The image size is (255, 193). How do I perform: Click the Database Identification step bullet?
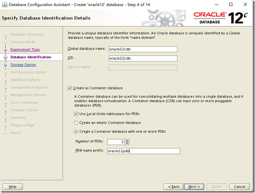click(x=6, y=57)
